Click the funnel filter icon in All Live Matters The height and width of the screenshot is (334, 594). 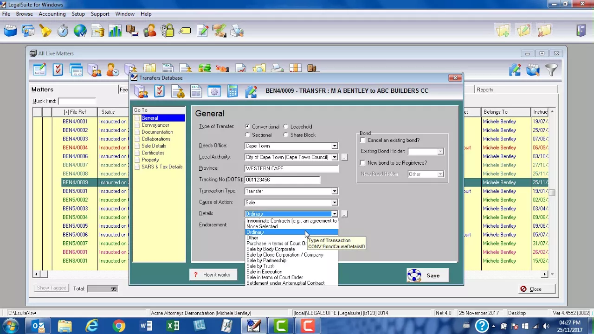tap(551, 70)
